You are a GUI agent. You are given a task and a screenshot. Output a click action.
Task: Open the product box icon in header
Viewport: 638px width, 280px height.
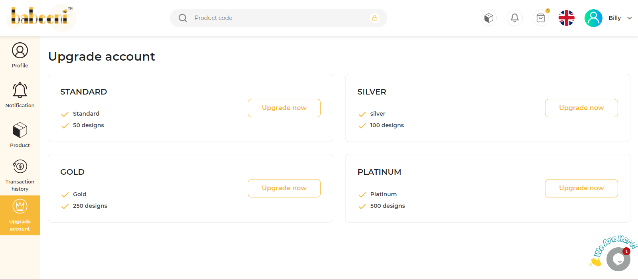pos(489,18)
